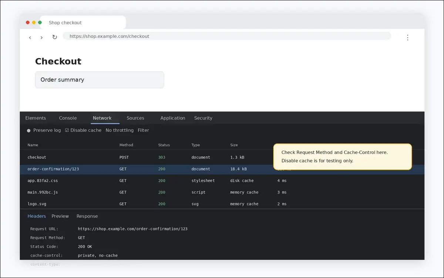Select the order-confirmation/123 request row
Image resolution: width=444 pixels, height=278 pixels.
click(x=222, y=169)
